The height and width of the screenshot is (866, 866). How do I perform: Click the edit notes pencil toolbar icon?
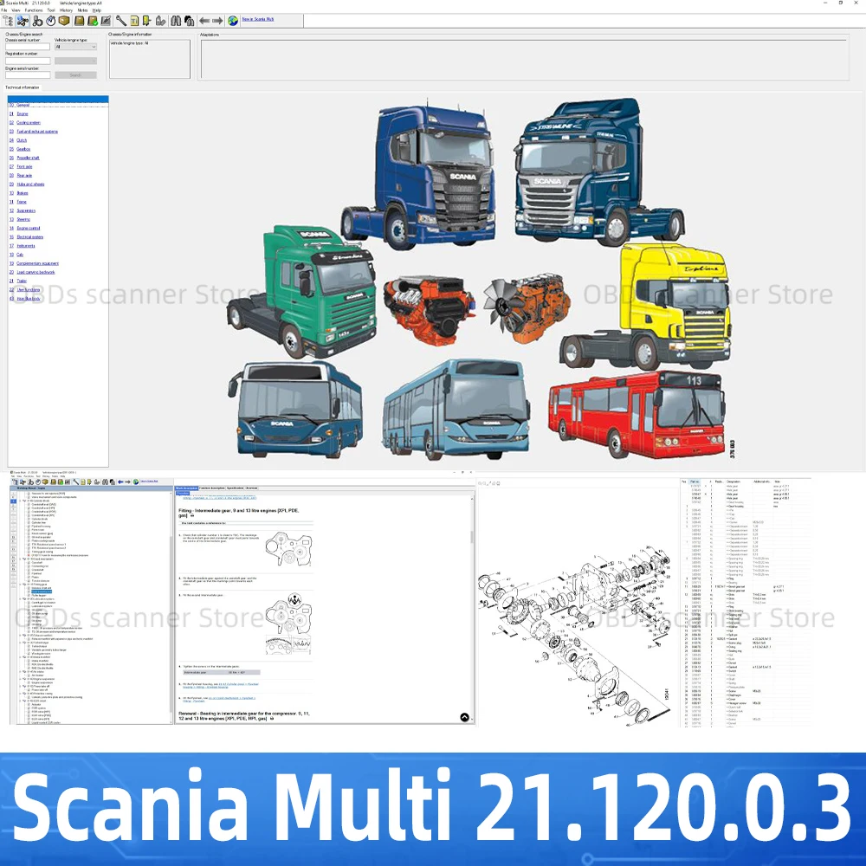pyautogui.click(x=106, y=21)
